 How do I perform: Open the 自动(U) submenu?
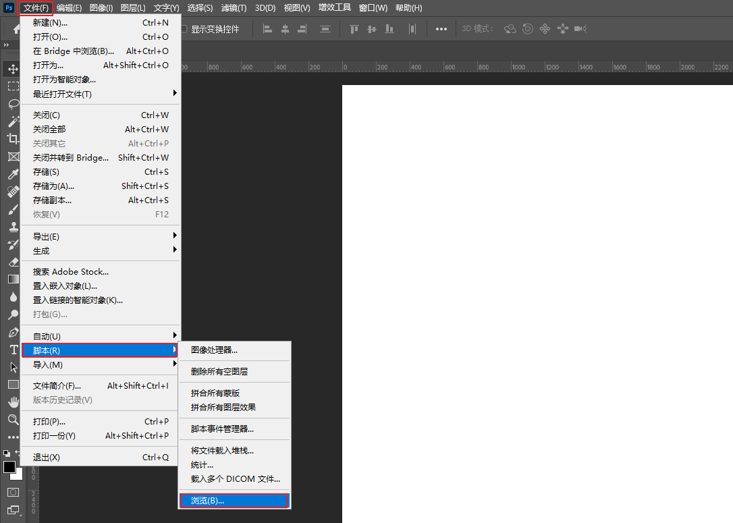pyautogui.click(x=101, y=336)
